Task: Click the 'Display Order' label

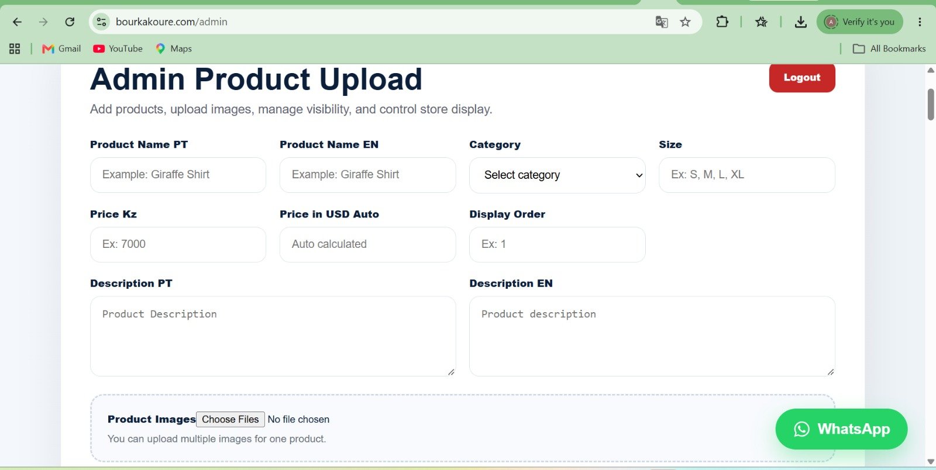Action: [x=507, y=214]
